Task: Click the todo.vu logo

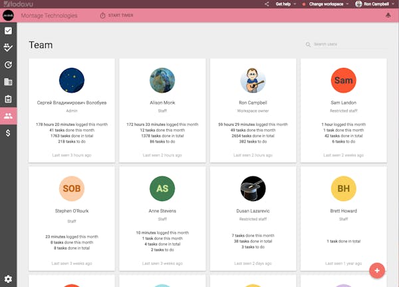Action: (19, 4)
